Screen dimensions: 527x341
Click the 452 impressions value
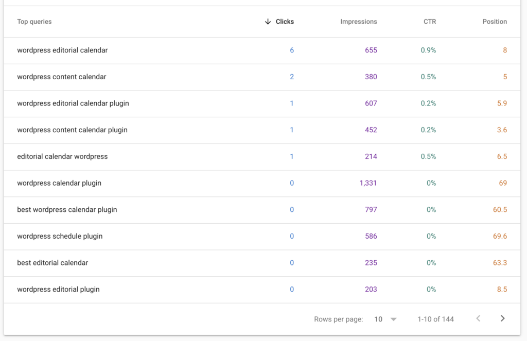[371, 130]
